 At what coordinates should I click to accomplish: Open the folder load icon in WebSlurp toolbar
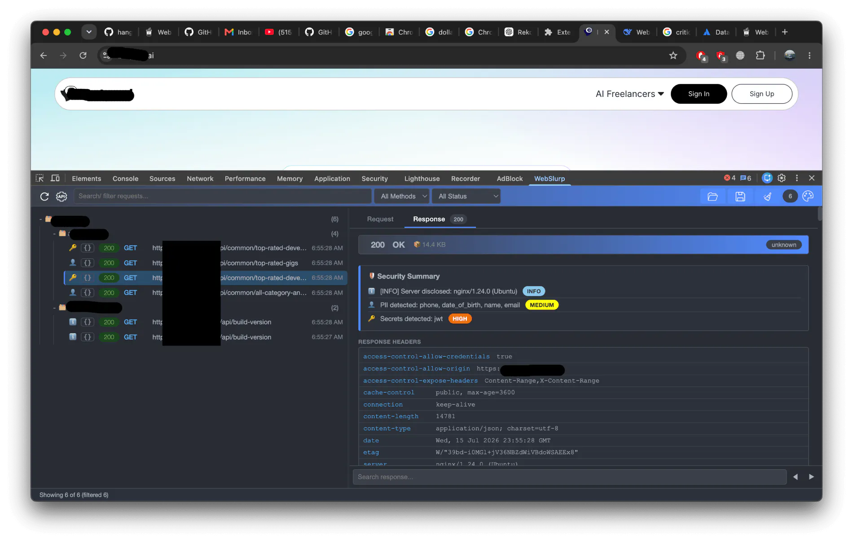712,196
